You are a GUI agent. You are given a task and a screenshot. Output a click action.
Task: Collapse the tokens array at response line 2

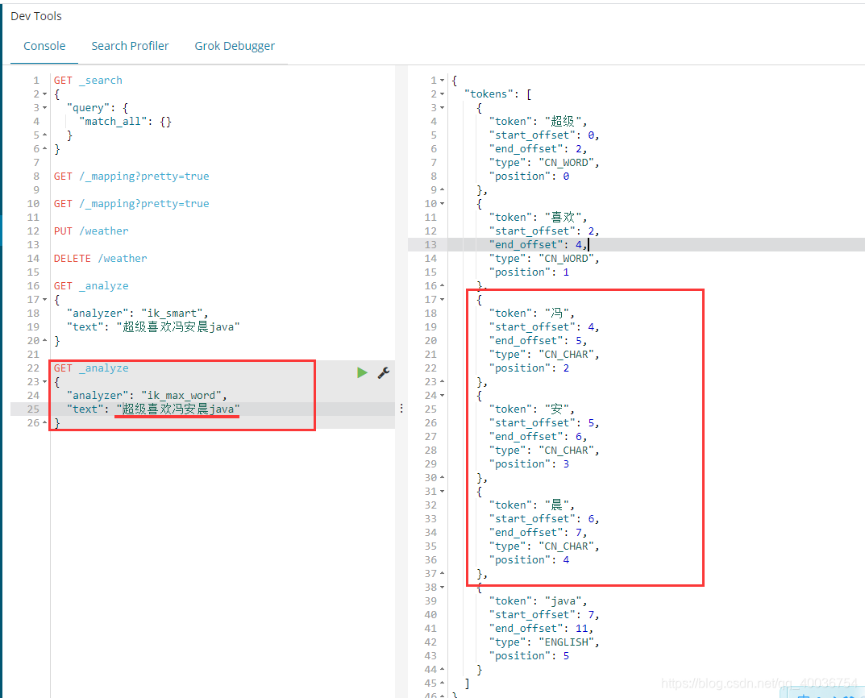click(442, 94)
